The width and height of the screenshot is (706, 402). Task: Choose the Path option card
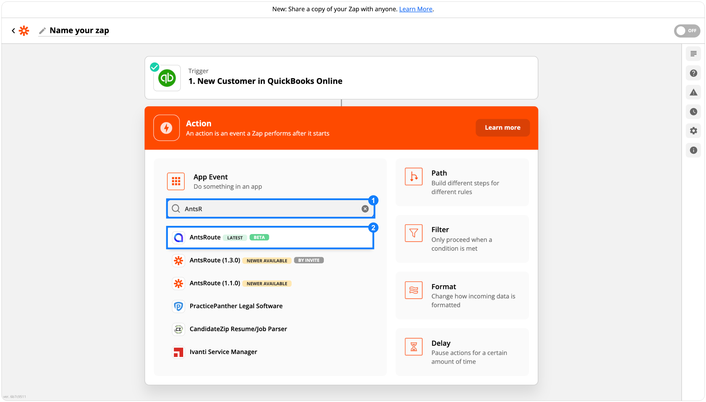click(462, 182)
